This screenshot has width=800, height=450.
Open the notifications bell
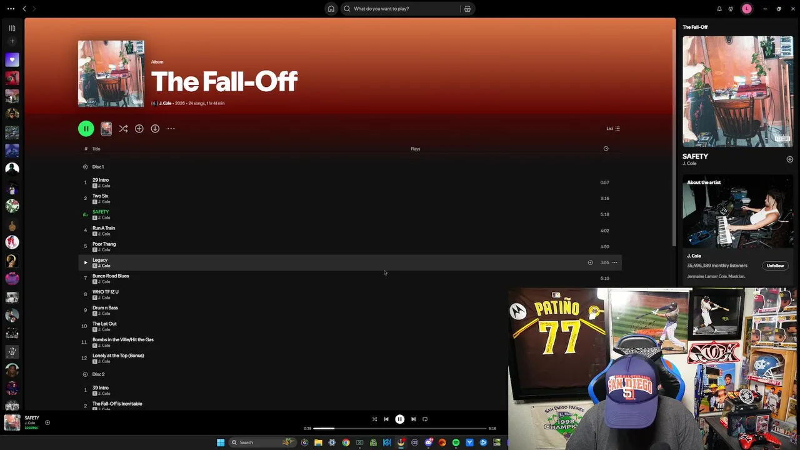click(719, 9)
